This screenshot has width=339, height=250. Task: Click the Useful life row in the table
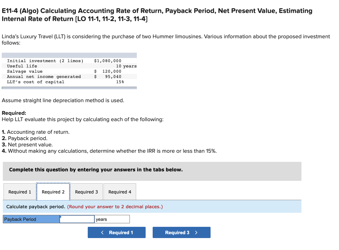(69, 66)
